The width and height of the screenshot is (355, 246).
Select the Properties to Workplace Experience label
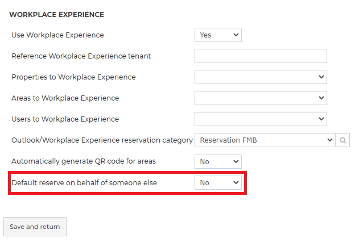point(73,77)
